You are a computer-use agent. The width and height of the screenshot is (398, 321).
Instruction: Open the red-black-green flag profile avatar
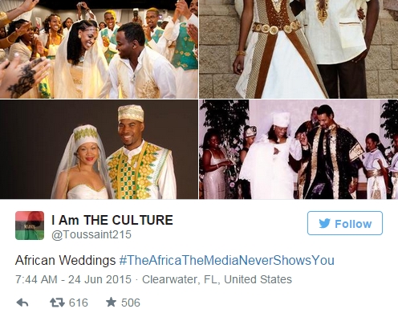tap(30, 226)
